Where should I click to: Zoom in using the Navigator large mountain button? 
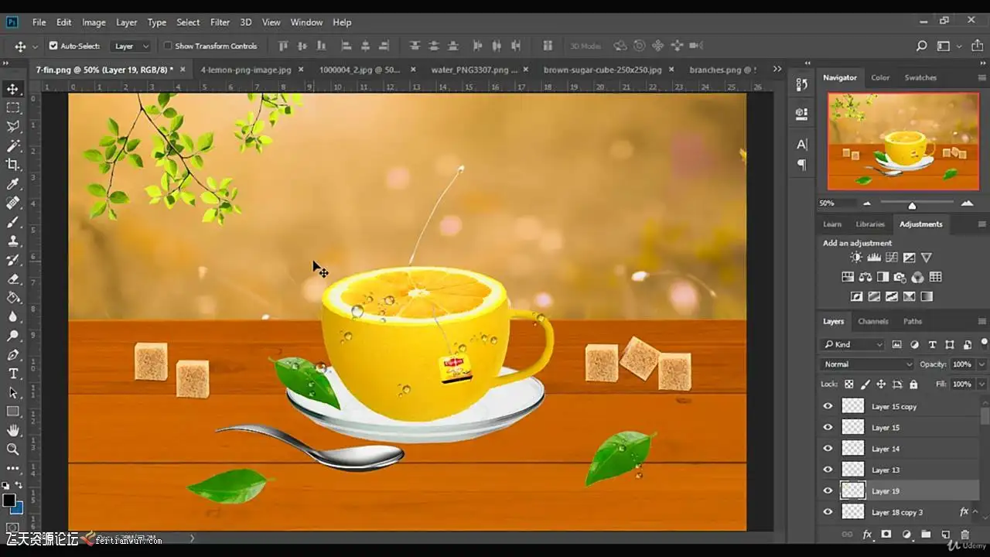point(967,203)
